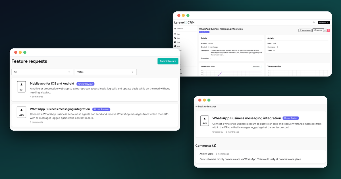Click the purple votes line in chart

(x=242, y=71)
